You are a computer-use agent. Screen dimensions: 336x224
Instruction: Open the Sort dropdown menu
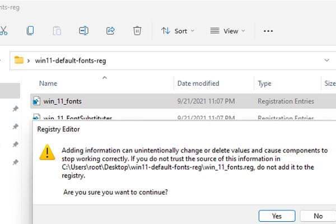click(x=178, y=31)
